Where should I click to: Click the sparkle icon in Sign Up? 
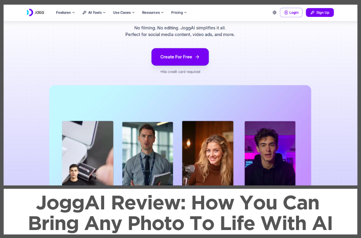(313, 12)
